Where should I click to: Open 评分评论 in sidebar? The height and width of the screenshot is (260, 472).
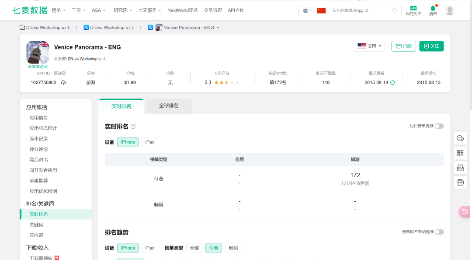tap(38, 149)
